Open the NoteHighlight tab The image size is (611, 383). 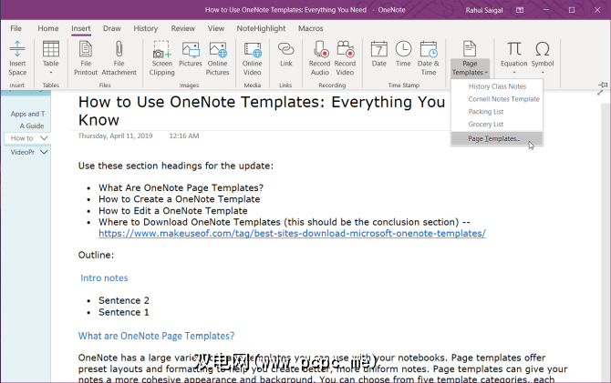[261, 28]
